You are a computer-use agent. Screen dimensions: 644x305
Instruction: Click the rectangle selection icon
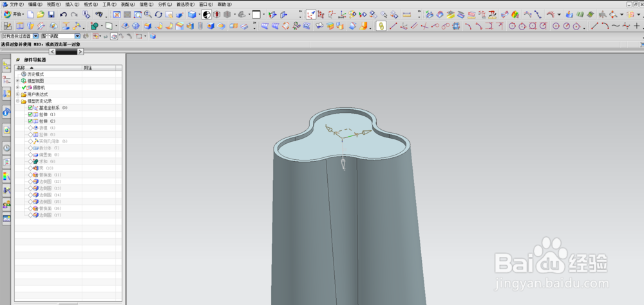pos(139,37)
